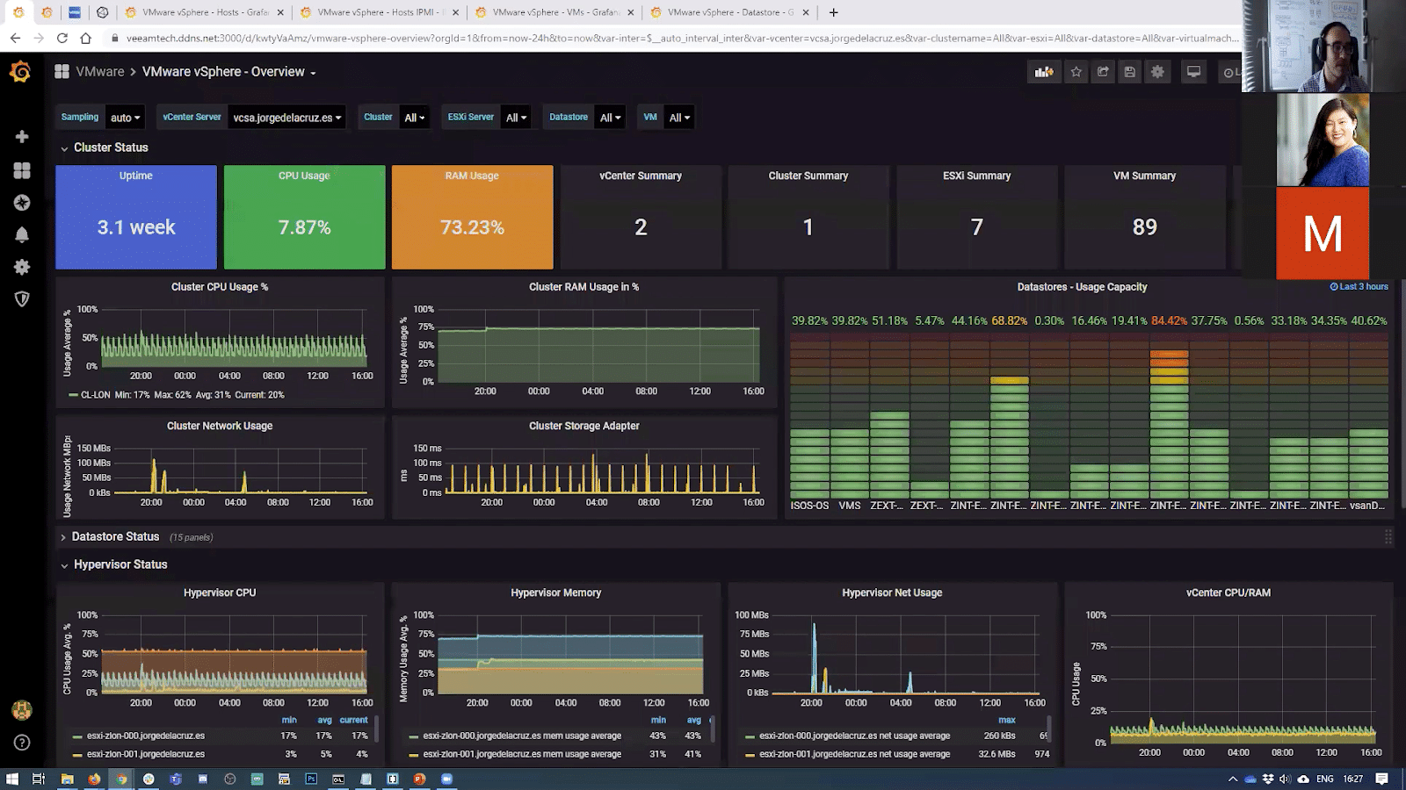This screenshot has width=1406, height=790.
Task: Open the Dashboards panel from the sidebar
Action: [21, 171]
